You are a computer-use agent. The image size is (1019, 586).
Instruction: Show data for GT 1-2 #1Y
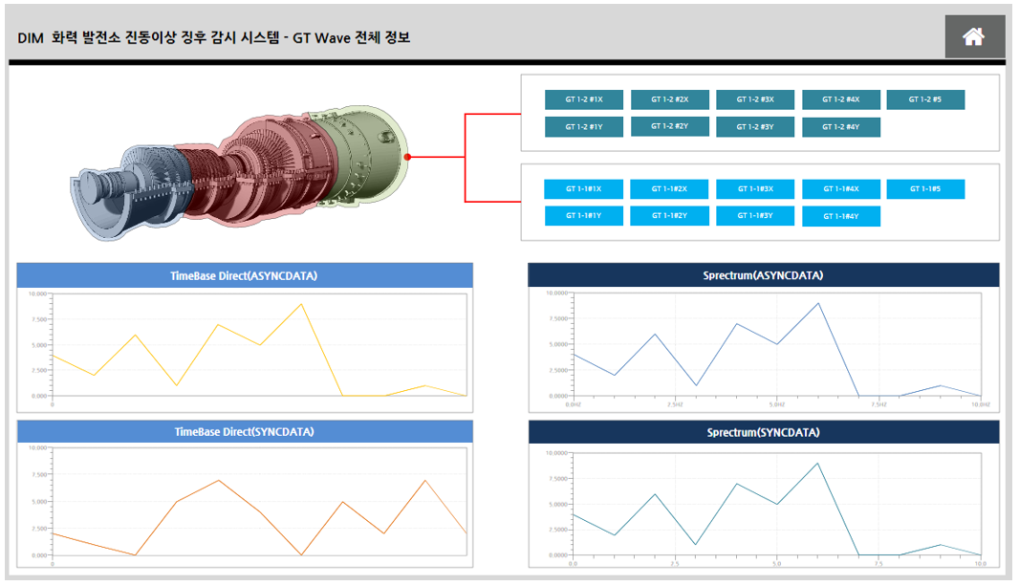[584, 127]
